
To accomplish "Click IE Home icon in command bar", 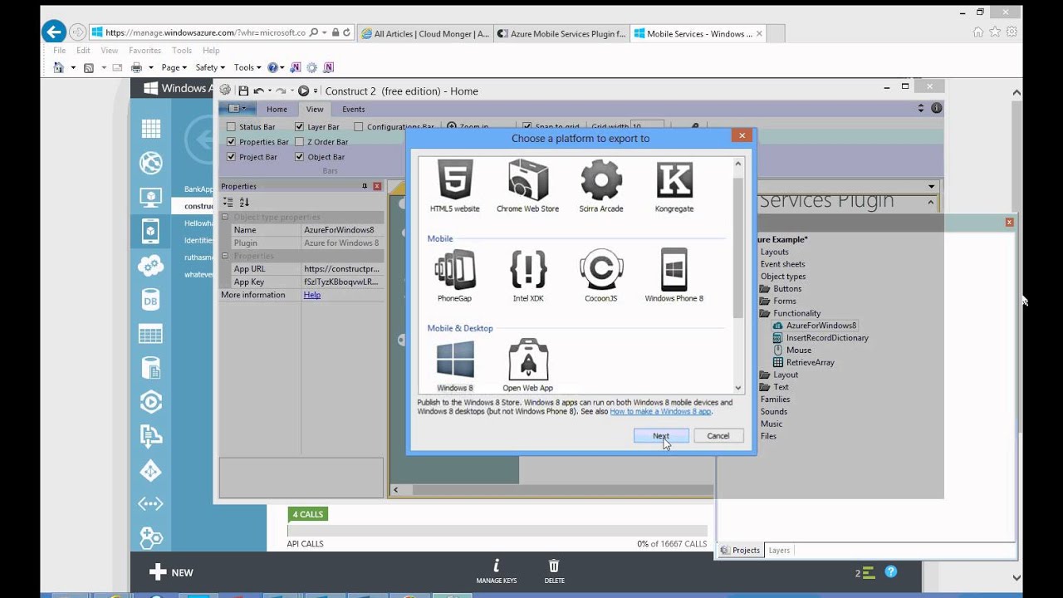I will click(58, 67).
